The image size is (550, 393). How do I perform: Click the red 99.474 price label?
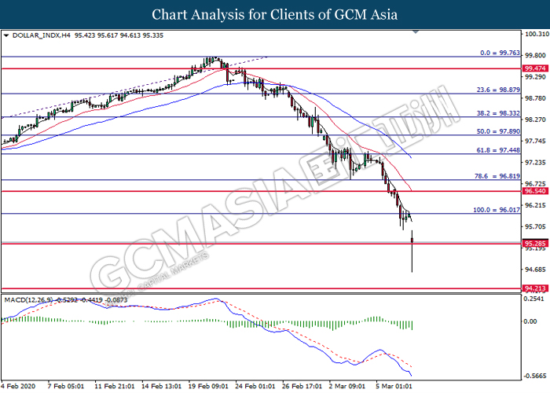[x=535, y=68]
